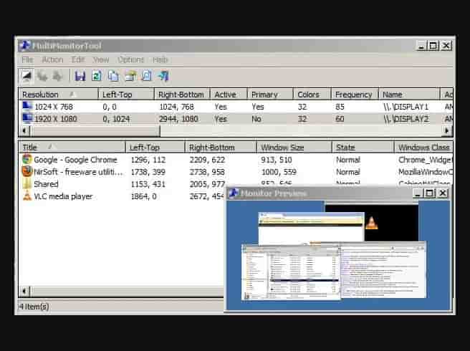
Task: Click the monitors list horizontal scrollbar thumb
Action: [x=95, y=130]
